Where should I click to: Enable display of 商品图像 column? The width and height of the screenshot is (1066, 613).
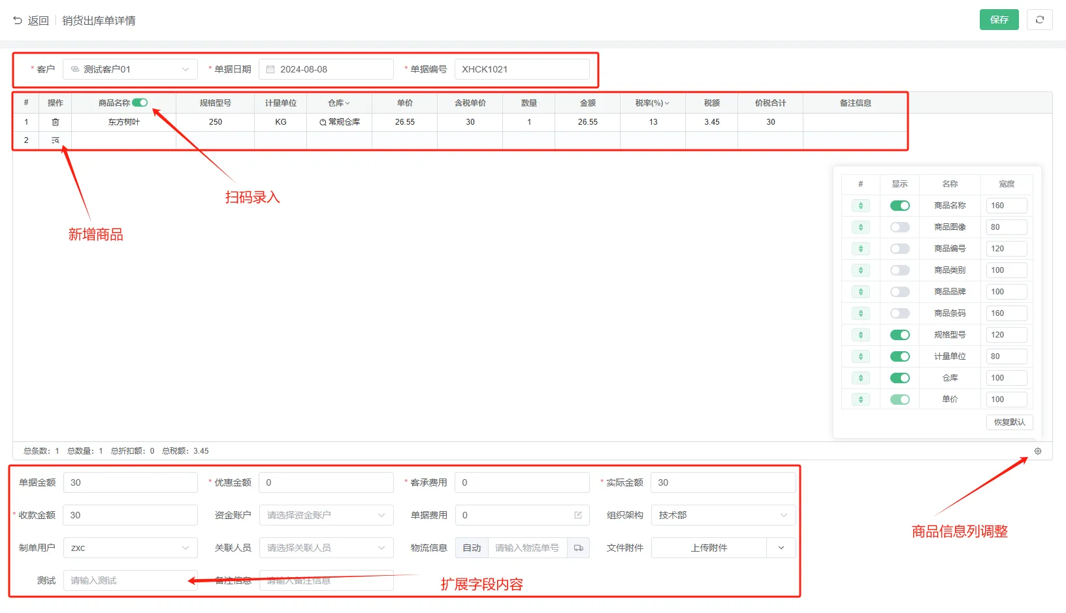pyautogui.click(x=900, y=227)
